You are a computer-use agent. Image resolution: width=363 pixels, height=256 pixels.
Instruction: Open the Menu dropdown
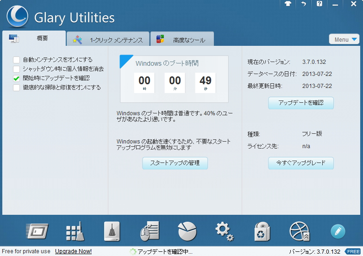pos(344,39)
